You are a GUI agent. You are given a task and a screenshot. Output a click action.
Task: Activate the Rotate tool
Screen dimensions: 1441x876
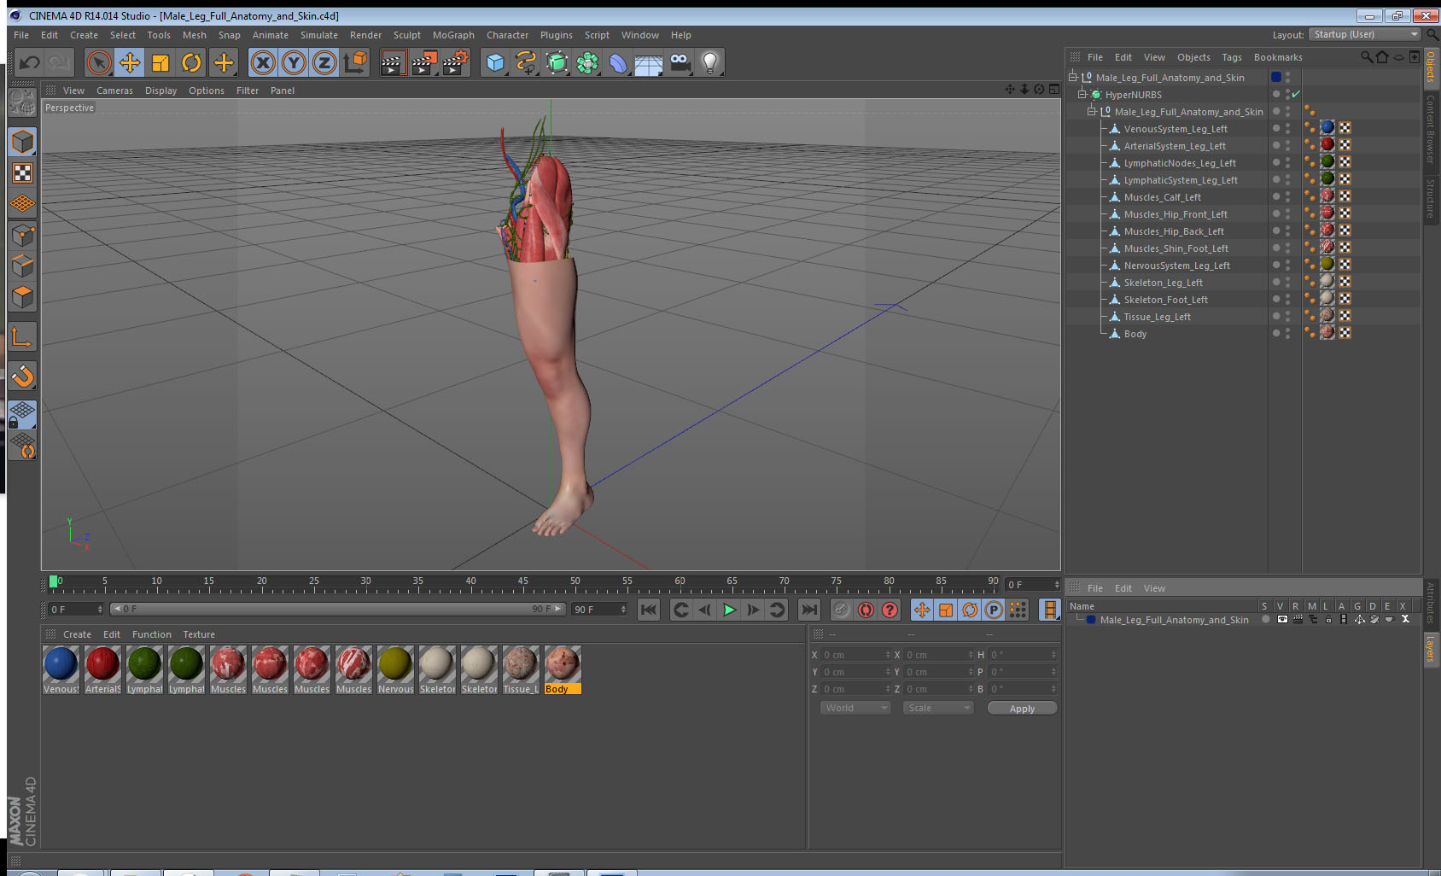click(x=191, y=62)
